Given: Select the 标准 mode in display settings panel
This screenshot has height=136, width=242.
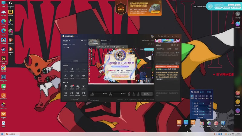Looking at the screenshot, I should 196,97.
